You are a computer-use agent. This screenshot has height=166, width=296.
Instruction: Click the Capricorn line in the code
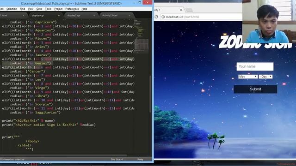pyautogui.click(x=33, y=22)
